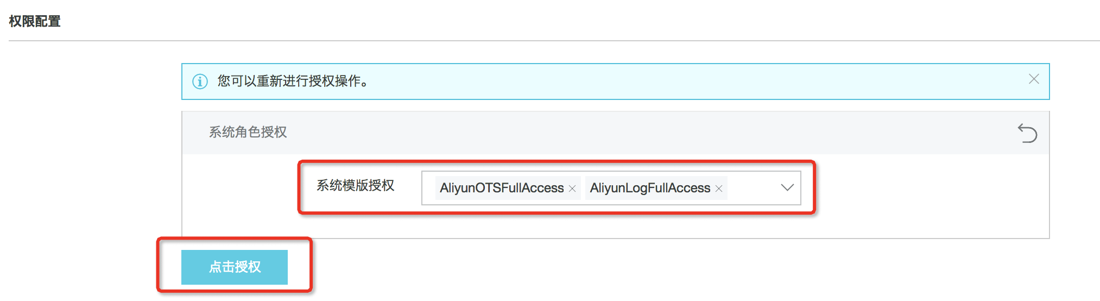Select the AliyunLogFullAccess tag text
Viewport: 1100px width, 301px height.
pyautogui.click(x=650, y=188)
